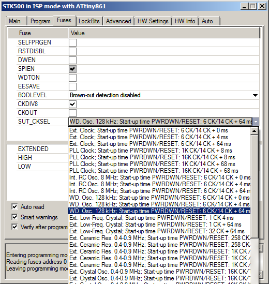Disable the Auto read option
The height and width of the screenshot is (284, 269).
pos(14,206)
